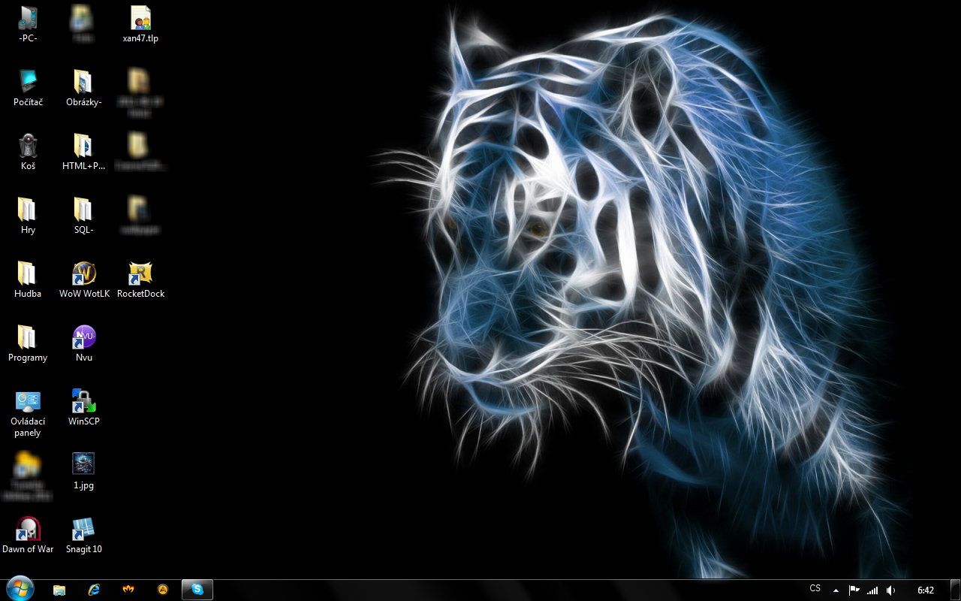961x601 pixels.
Task: Click the Koš recycle bin icon
Action: 28,146
